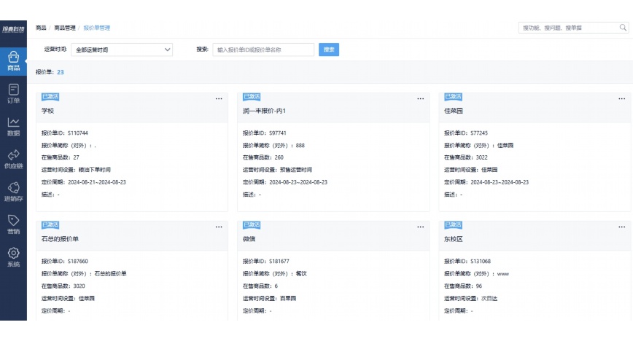Image resolution: width=633 pixels, height=341 pixels.
Task: Click the 已激活 tag on 学校 card
Action: click(50, 96)
